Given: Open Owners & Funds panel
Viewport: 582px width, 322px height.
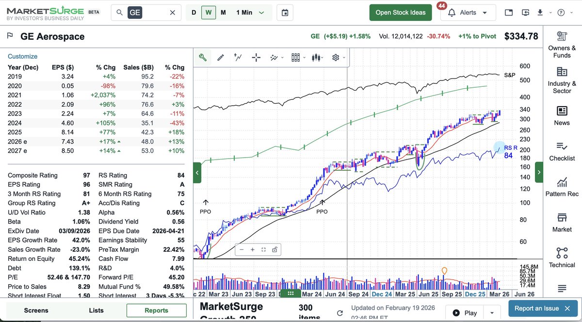Looking at the screenshot, I should point(562,45).
